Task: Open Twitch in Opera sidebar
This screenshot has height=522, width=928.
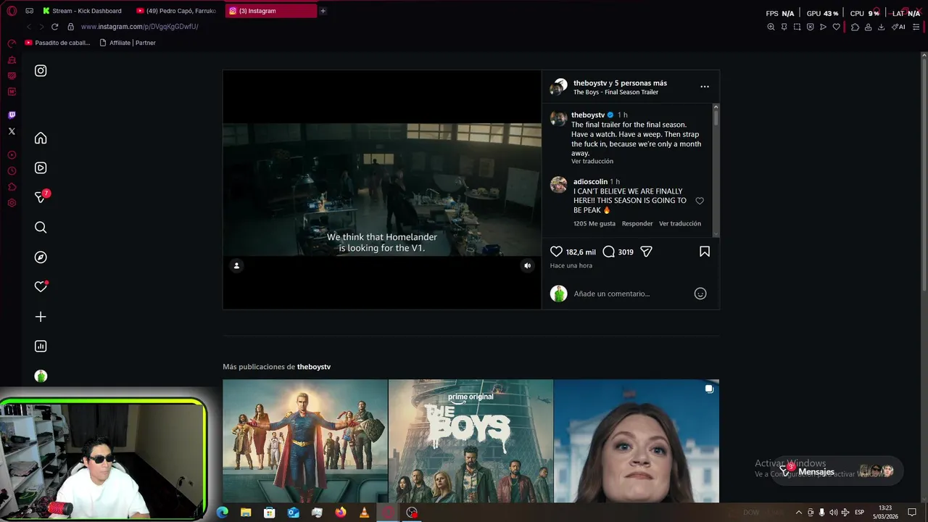Action: click(12, 115)
